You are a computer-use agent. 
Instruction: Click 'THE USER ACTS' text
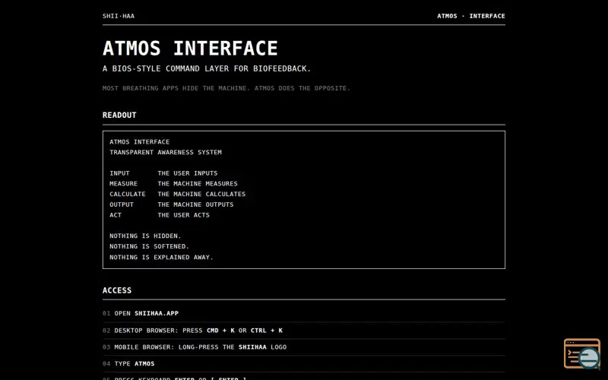click(183, 215)
